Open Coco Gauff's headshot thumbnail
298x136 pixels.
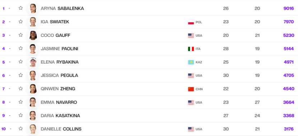[x=33, y=35]
